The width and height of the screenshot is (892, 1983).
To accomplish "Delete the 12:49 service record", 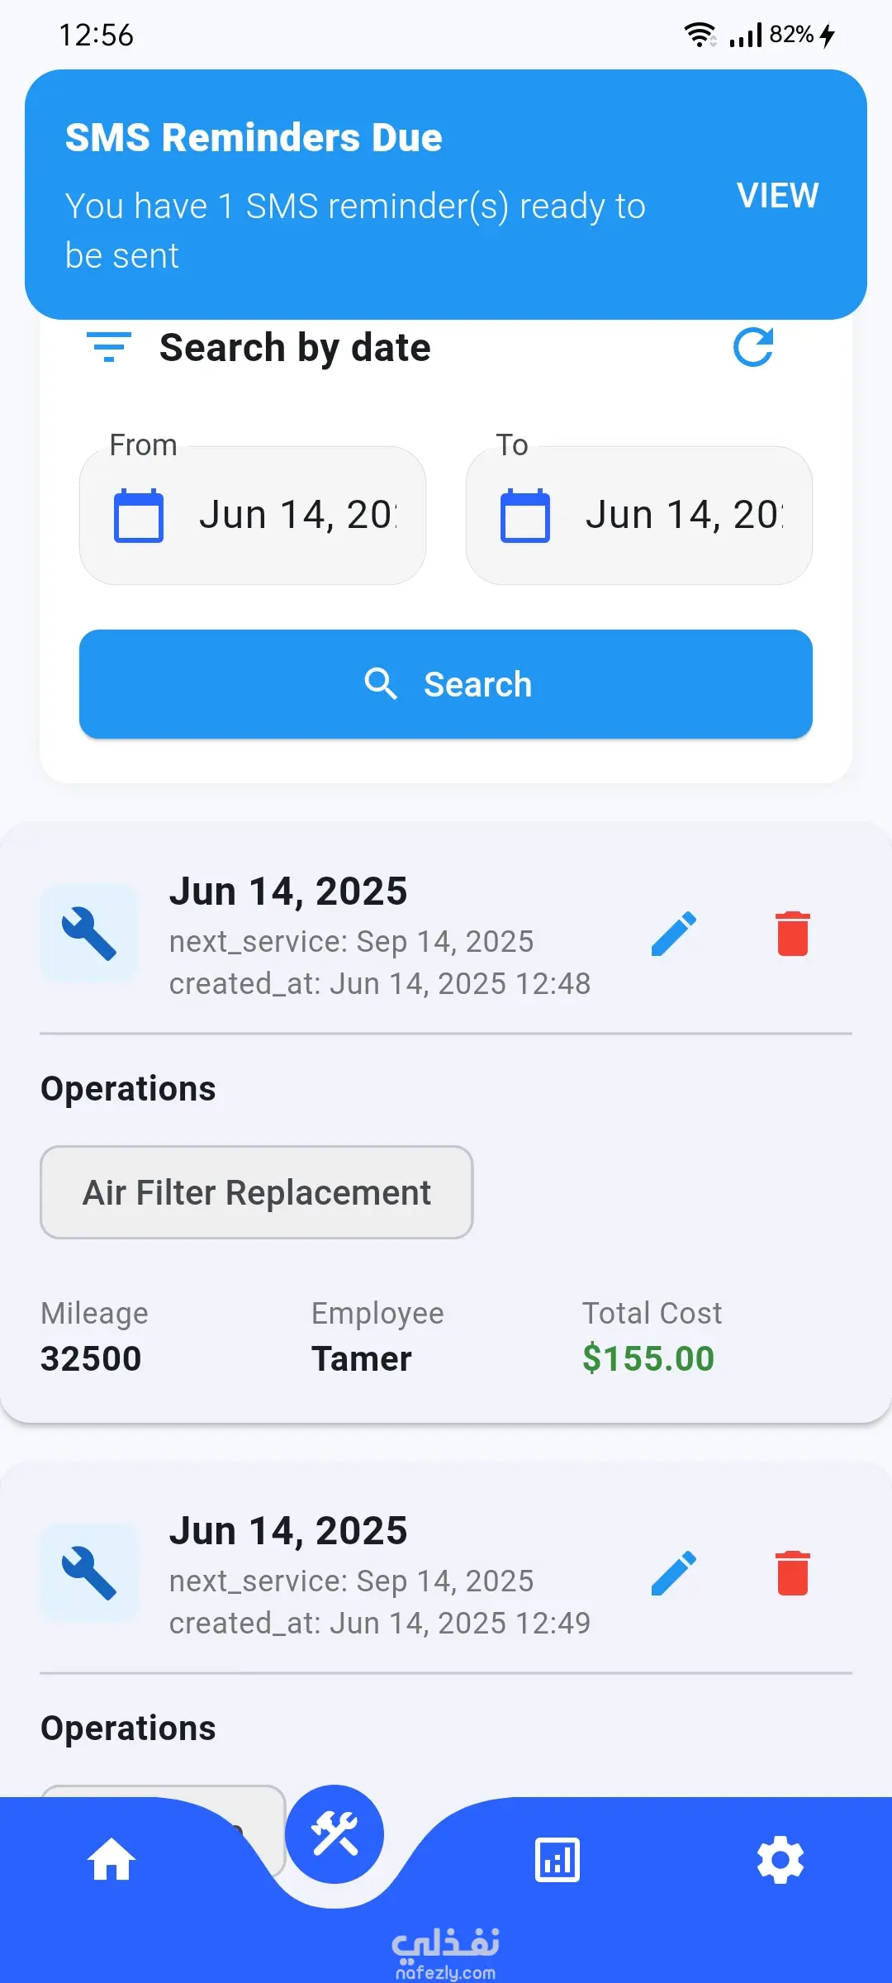I will point(792,1573).
